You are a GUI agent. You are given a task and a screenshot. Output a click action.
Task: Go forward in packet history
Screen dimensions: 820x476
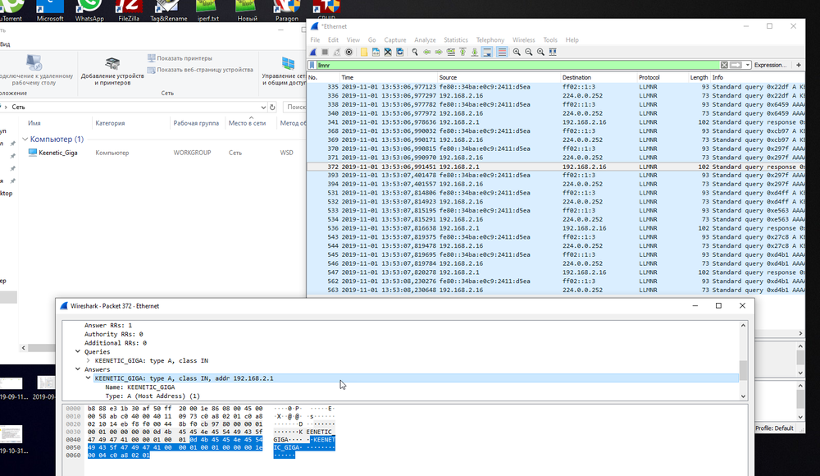coord(439,52)
